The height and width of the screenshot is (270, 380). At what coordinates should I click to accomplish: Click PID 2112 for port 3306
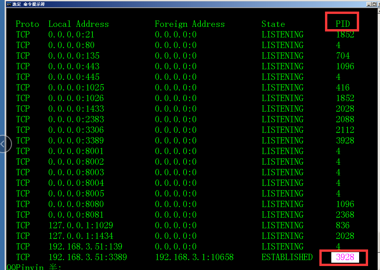click(345, 130)
